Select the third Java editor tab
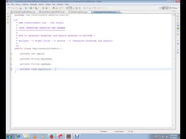186x139 pixels. (79, 12)
